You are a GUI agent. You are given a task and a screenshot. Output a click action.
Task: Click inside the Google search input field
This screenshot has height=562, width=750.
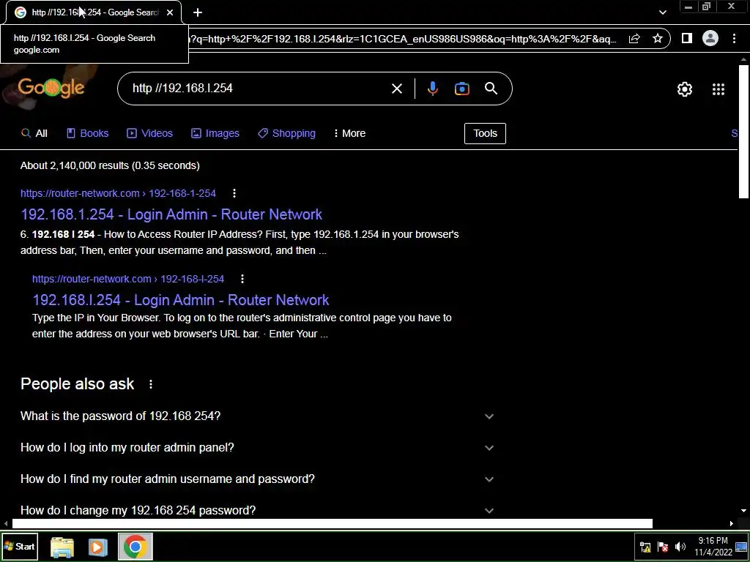pos(259,89)
